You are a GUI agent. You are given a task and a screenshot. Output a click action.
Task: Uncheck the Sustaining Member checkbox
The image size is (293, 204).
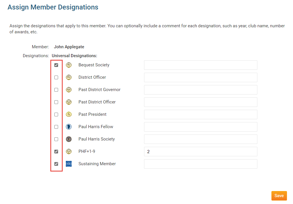click(56, 164)
